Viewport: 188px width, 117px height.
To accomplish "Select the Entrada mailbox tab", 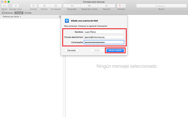I will (x=19, y=13).
